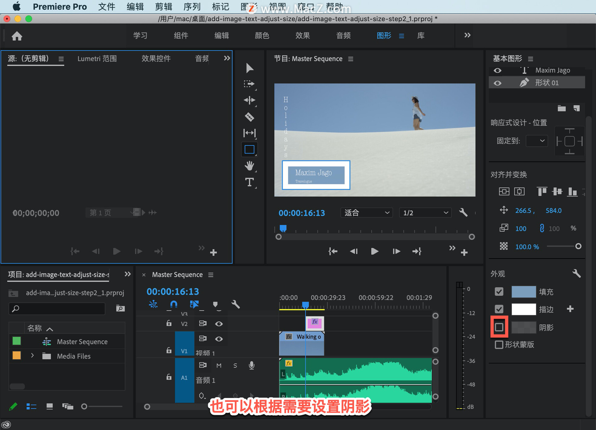Screen dimensions: 596x430
Task: Click fill color swatch
Action: coord(523,291)
